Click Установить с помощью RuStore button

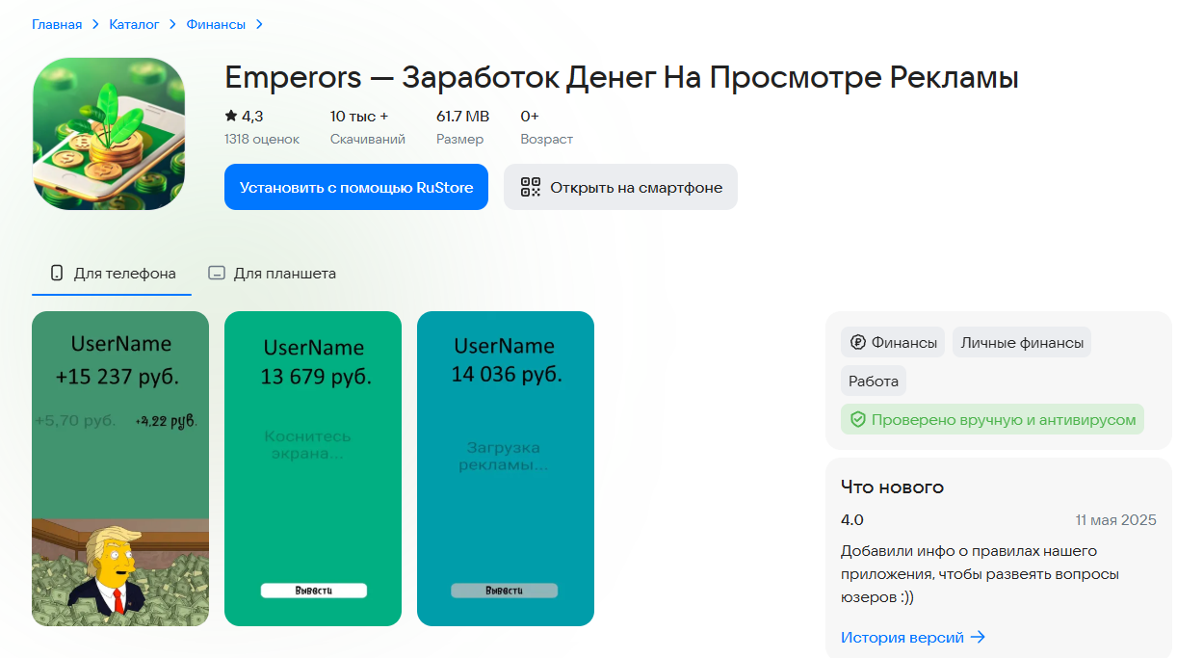pos(355,187)
